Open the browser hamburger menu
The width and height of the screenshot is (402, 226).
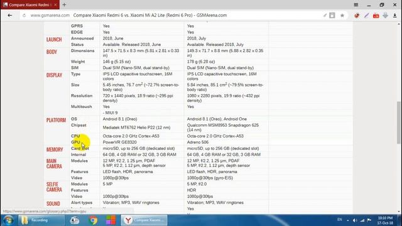(x=356, y=4)
